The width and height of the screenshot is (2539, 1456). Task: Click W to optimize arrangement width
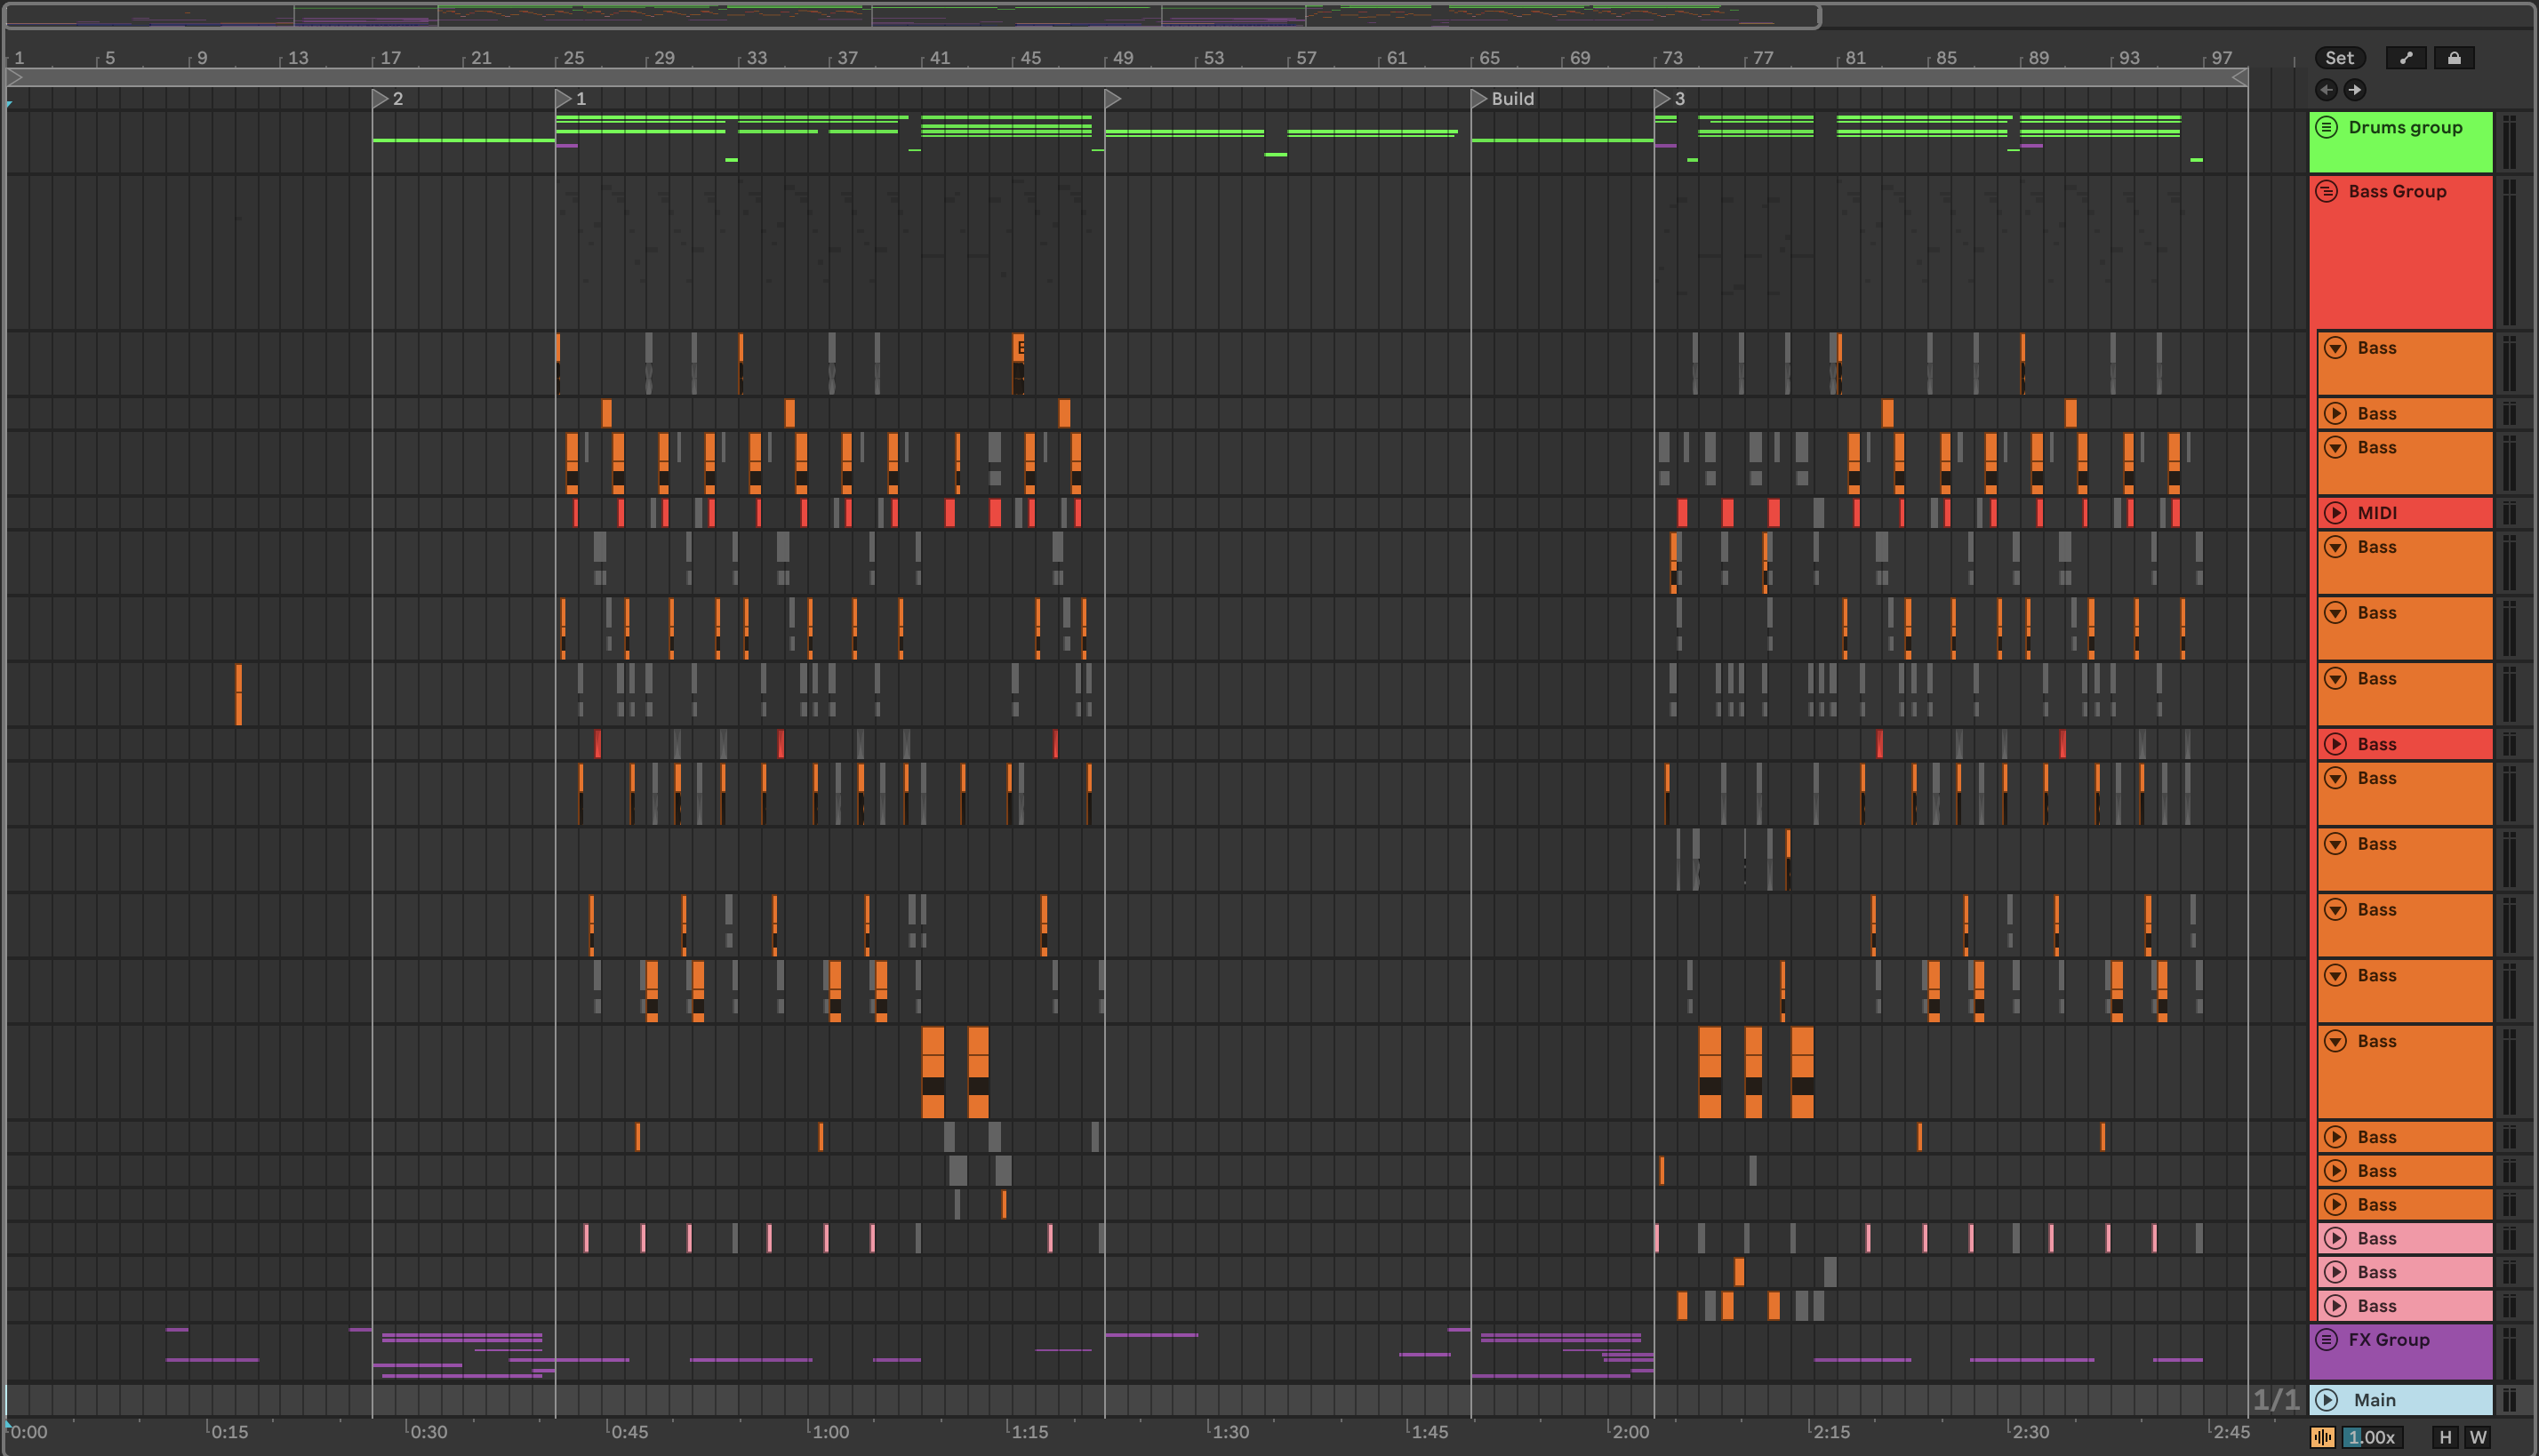point(2477,1437)
